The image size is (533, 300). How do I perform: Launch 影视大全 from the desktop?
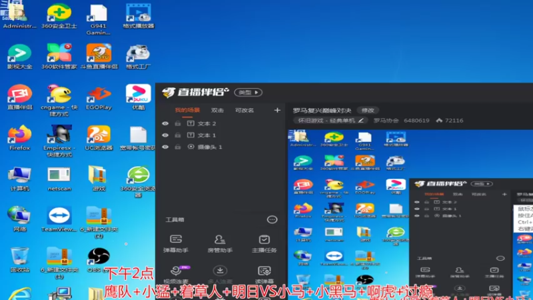click(x=20, y=57)
